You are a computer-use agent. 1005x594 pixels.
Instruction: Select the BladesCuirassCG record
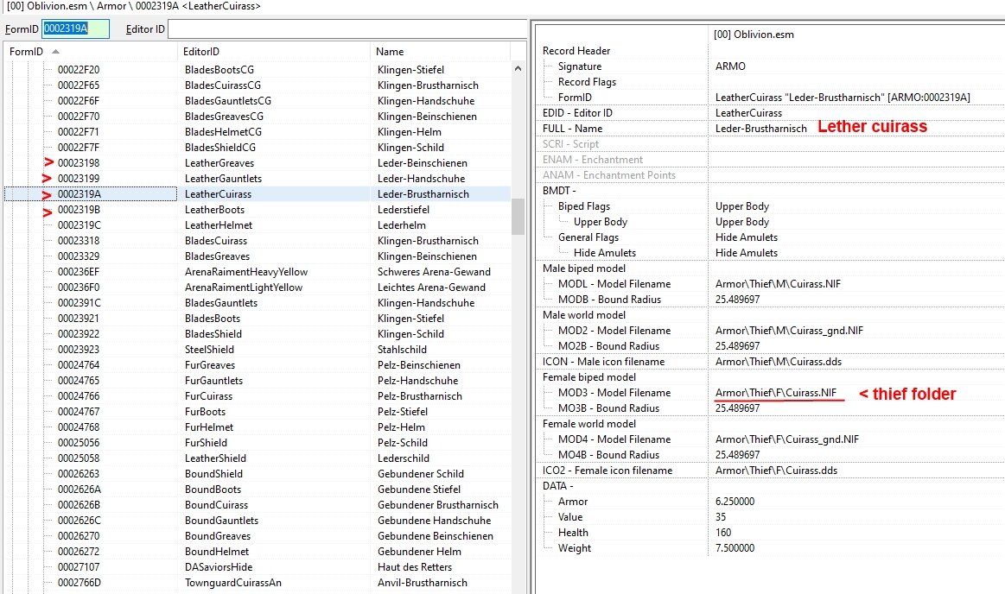258,85
